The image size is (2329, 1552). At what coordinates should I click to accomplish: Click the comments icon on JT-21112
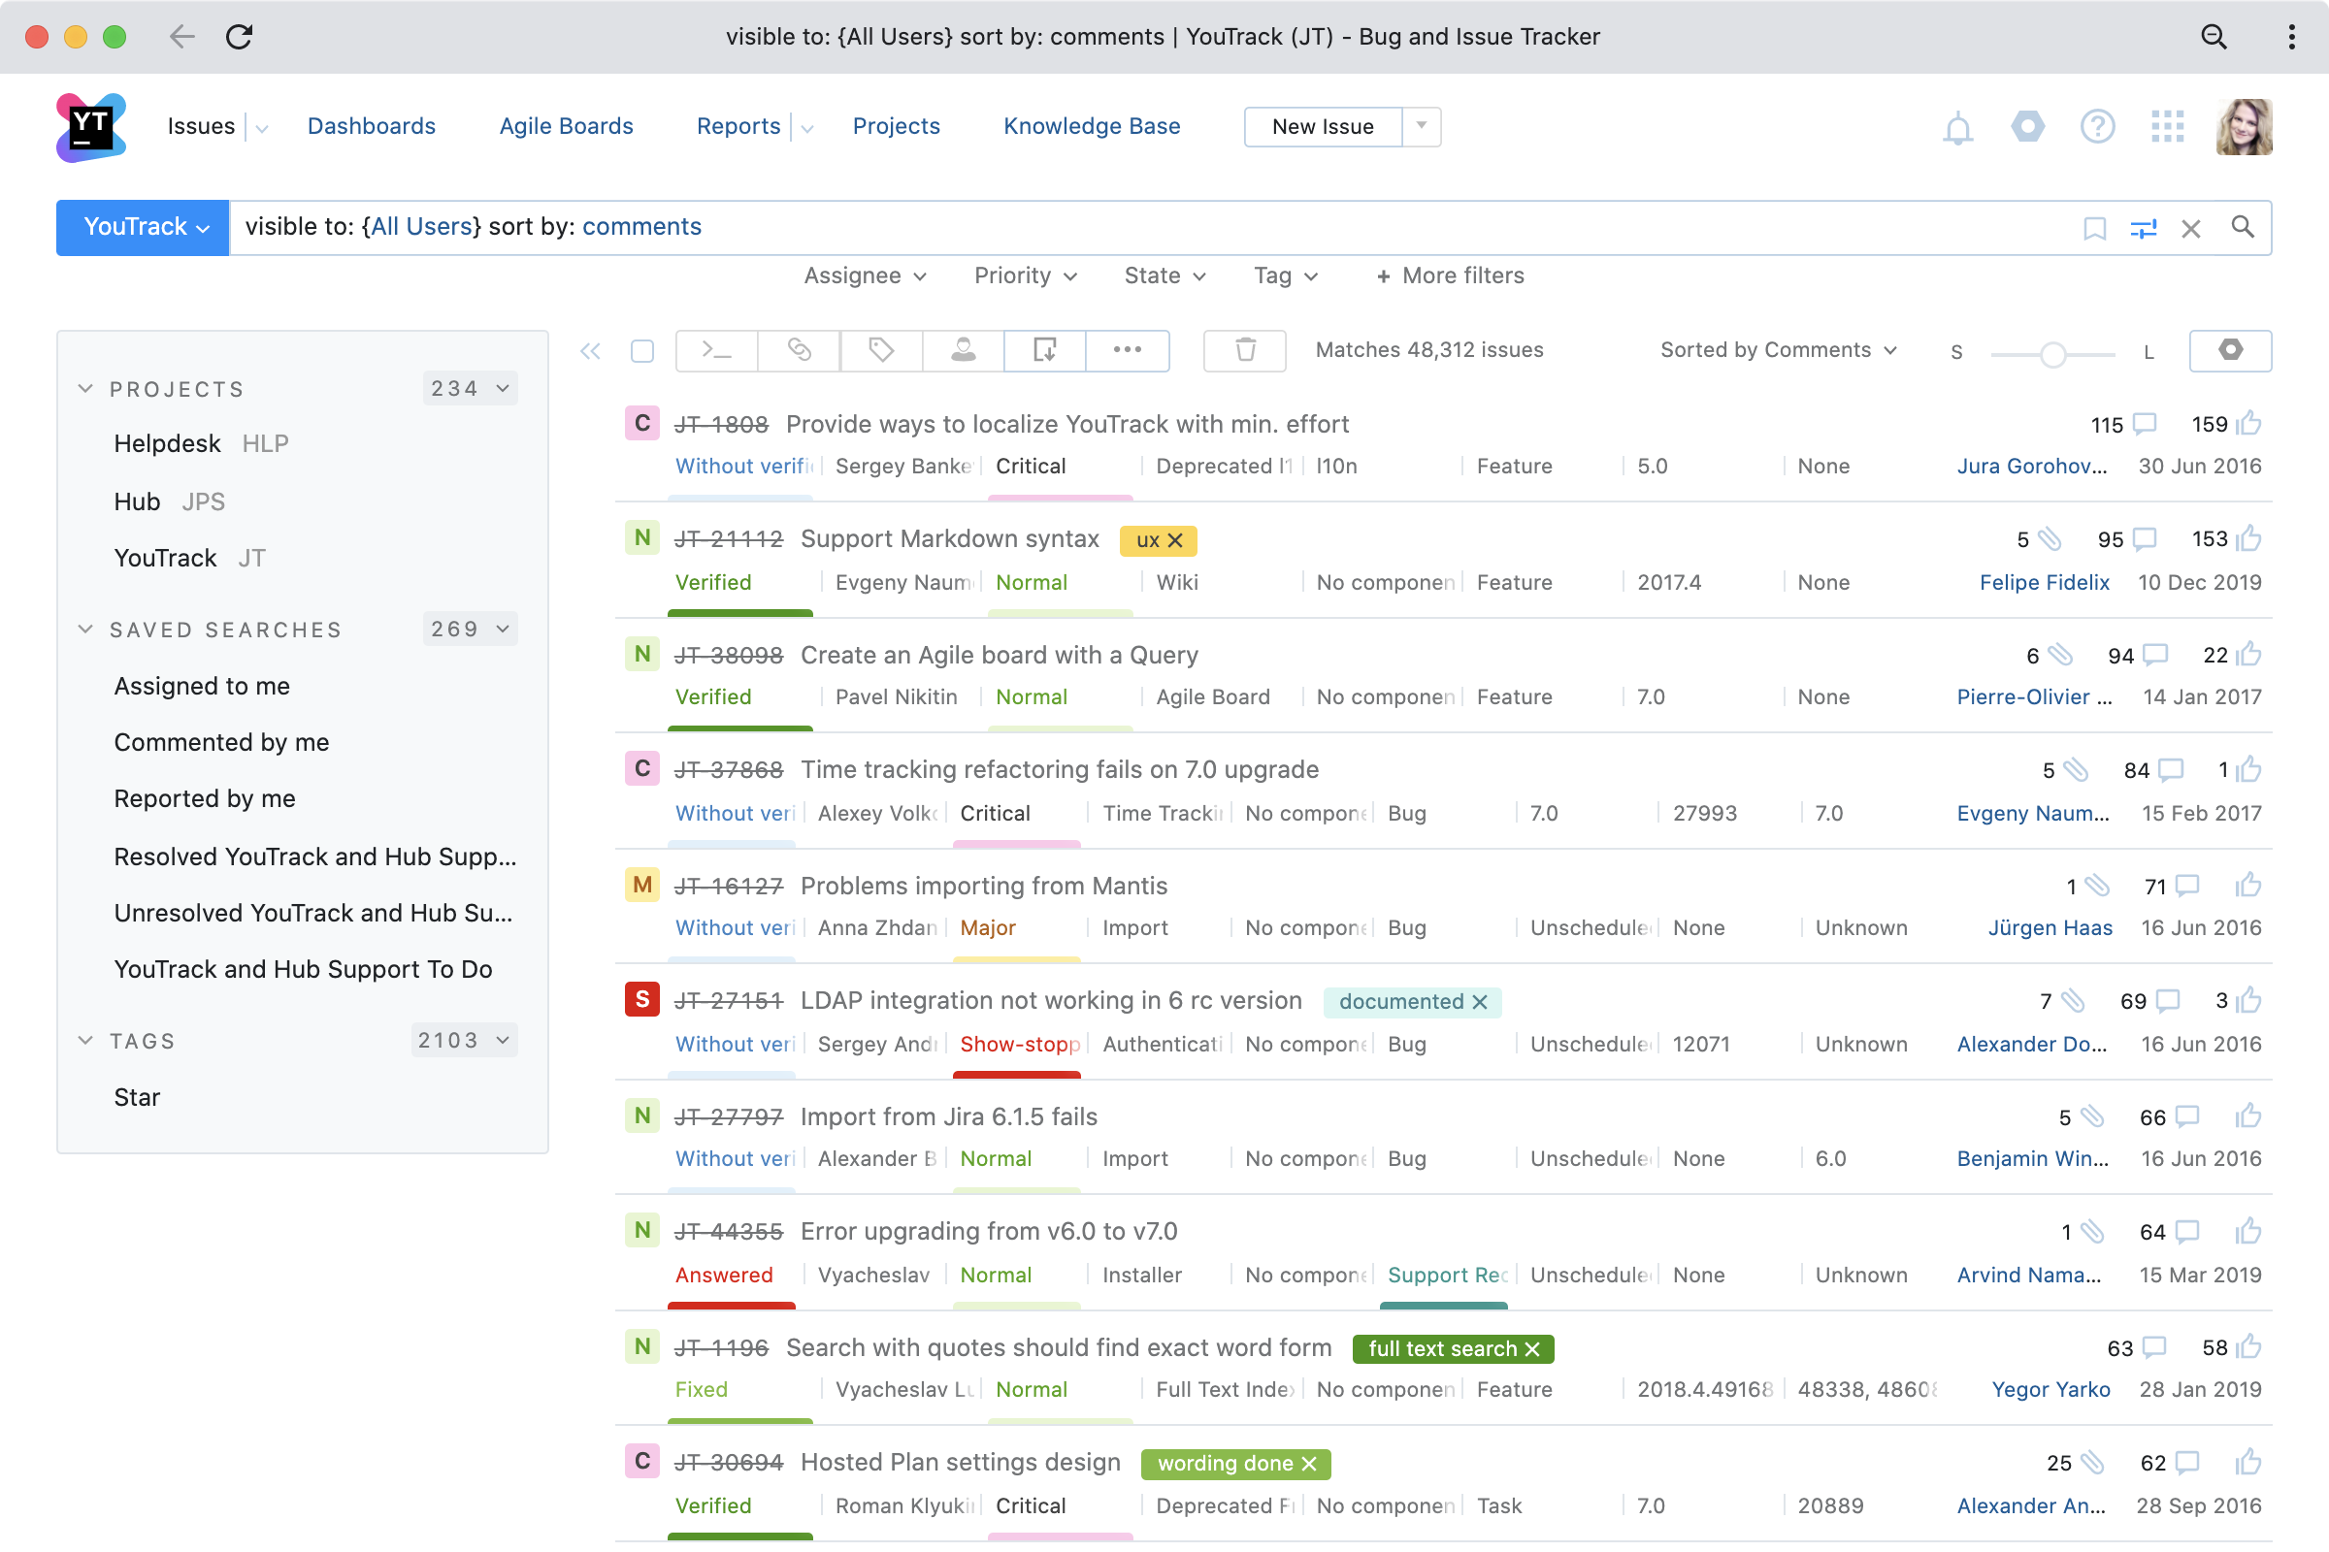click(2144, 539)
